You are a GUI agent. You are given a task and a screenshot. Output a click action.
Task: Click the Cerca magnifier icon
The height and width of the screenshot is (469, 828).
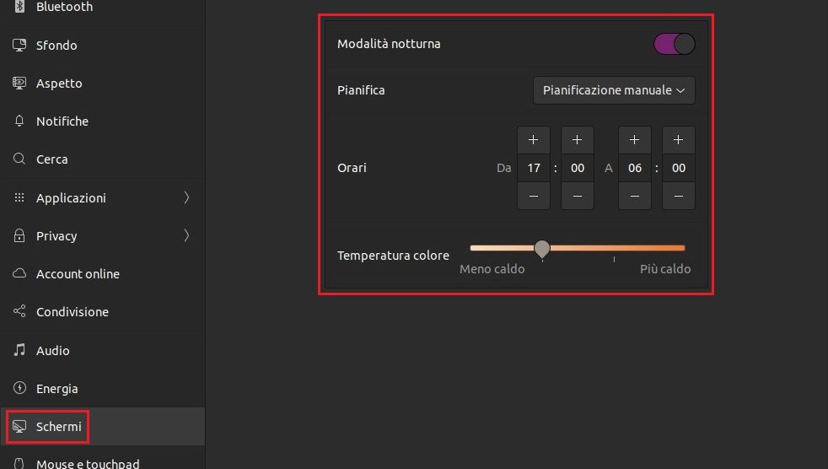coord(19,159)
